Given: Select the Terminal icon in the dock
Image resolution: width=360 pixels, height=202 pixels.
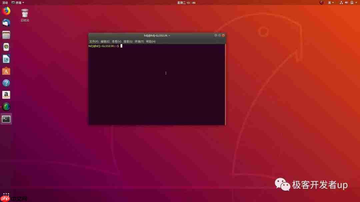Looking at the screenshot, I should 6,119.
